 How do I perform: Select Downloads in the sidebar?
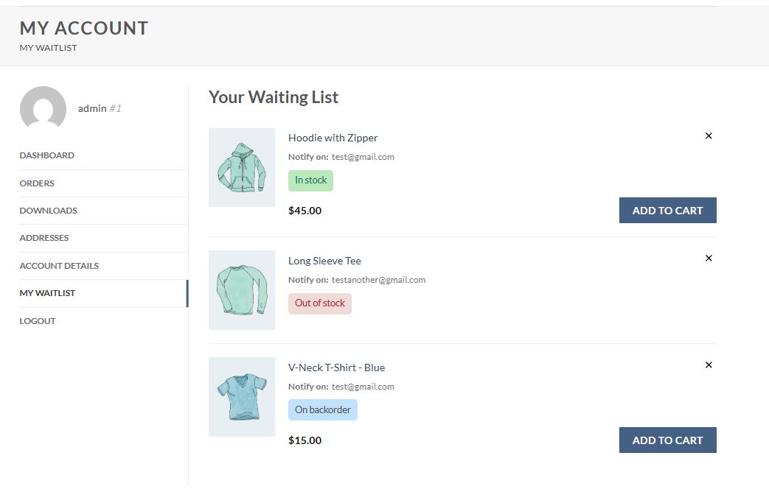click(x=49, y=211)
